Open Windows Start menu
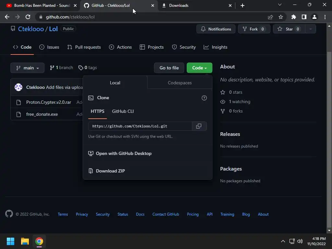The height and width of the screenshot is (249, 332). pos(10,241)
